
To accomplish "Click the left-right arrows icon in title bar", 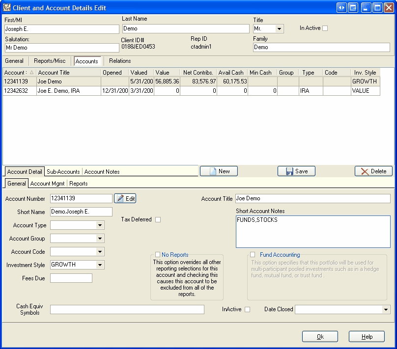I will pyautogui.click(x=341, y=7).
